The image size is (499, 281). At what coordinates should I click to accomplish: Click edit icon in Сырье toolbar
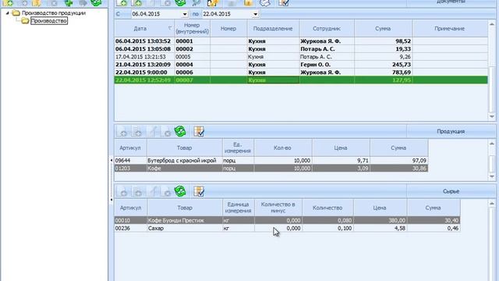pyautogui.click(x=153, y=191)
